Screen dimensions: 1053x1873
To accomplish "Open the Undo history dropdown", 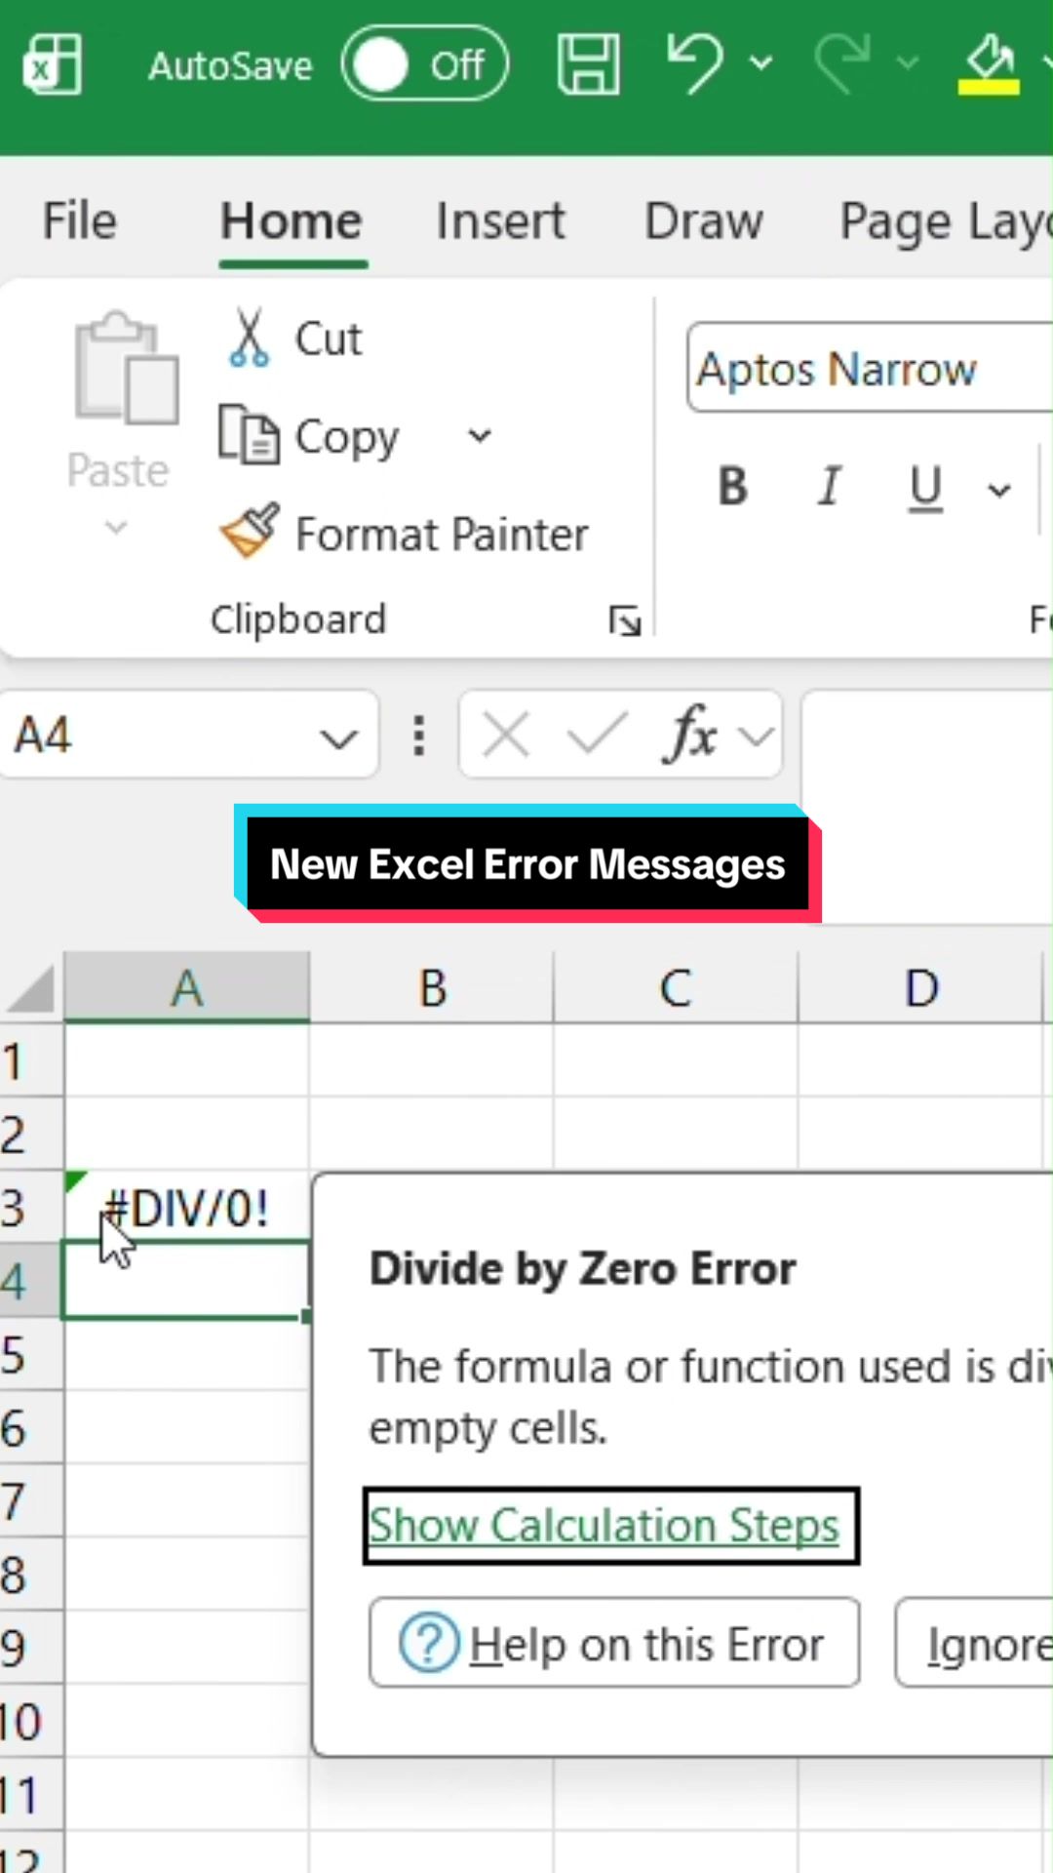I will (760, 64).
